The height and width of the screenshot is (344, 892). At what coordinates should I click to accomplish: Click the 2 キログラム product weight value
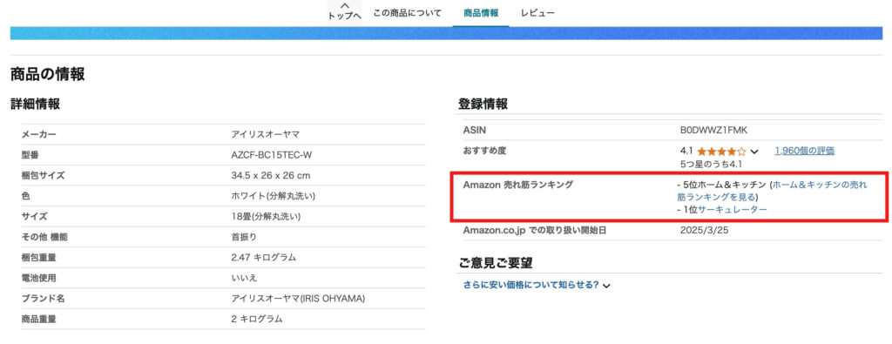[x=257, y=319]
